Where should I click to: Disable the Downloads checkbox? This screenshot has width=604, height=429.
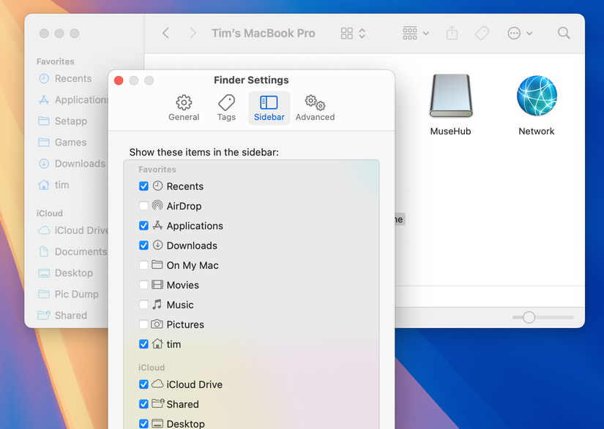click(143, 246)
